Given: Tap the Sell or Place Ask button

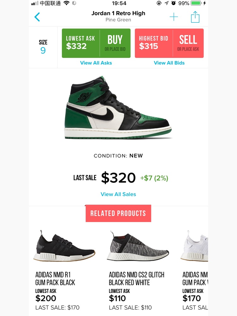Looking at the screenshot, I should tap(188, 43).
